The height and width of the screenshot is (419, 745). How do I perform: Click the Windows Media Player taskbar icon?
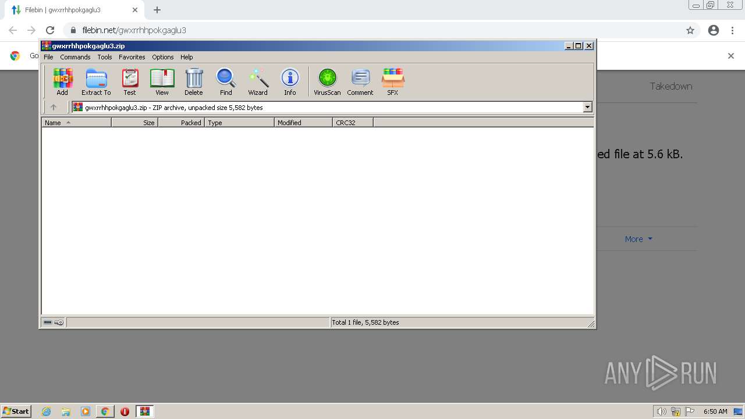(x=86, y=411)
